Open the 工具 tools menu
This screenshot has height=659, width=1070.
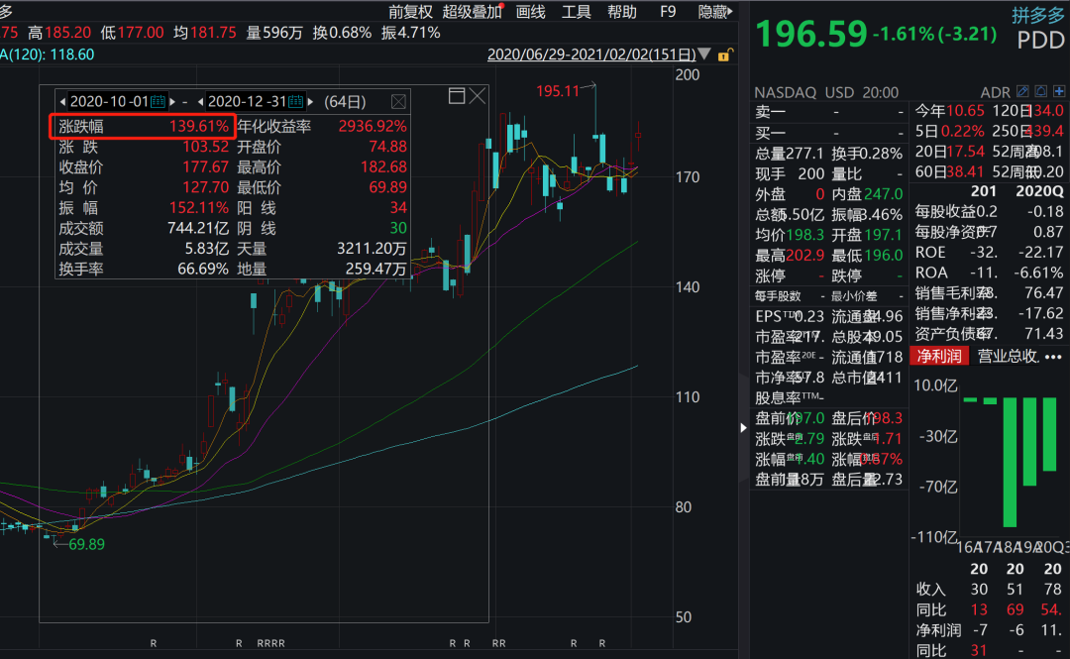pos(576,12)
